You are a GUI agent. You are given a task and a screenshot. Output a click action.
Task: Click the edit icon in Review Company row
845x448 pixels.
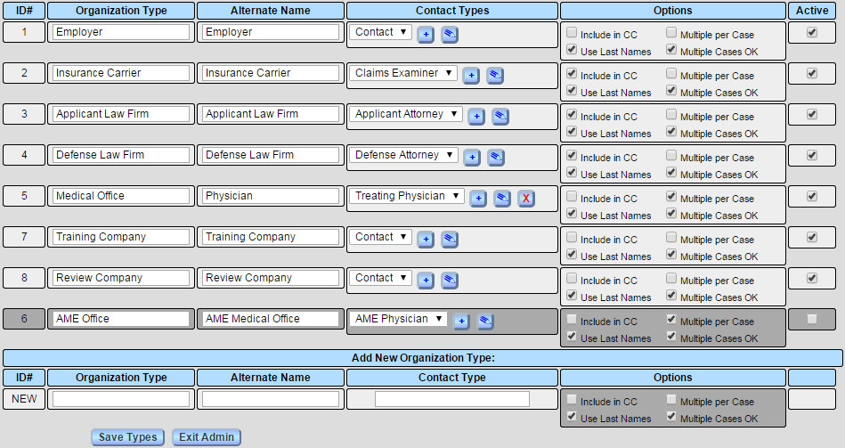(x=450, y=280)
